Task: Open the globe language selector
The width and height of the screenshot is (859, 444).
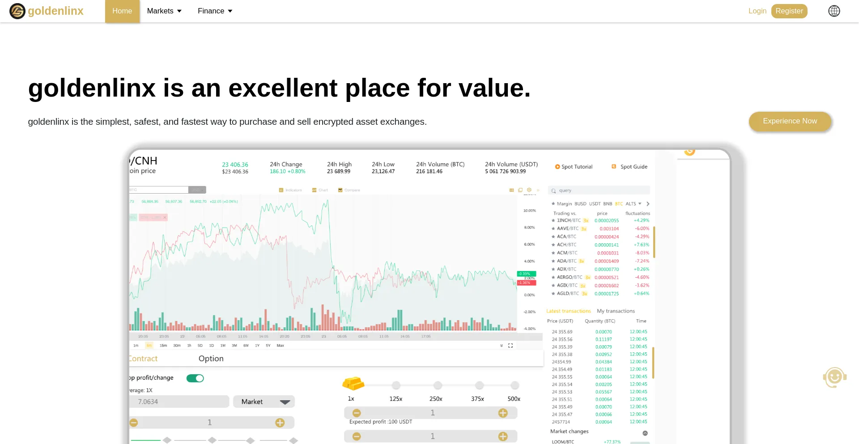Action: tap(834, 11)
